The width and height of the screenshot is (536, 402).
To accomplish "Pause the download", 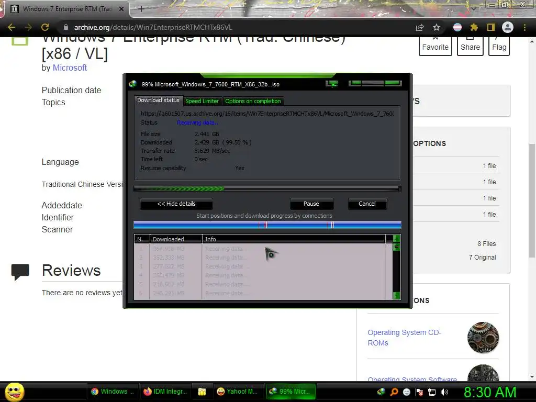I will [311, 204].
